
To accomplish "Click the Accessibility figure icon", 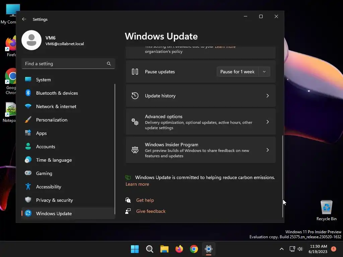I will 28,186.
